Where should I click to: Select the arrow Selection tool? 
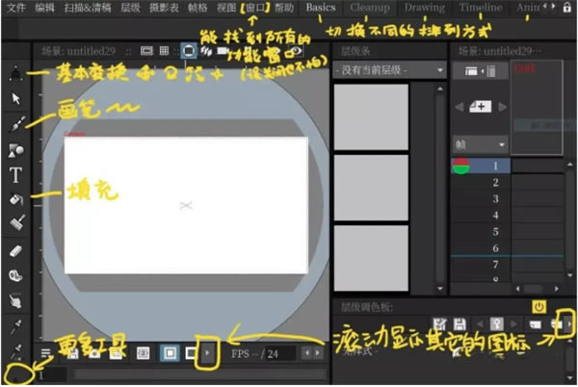(16, 98)
